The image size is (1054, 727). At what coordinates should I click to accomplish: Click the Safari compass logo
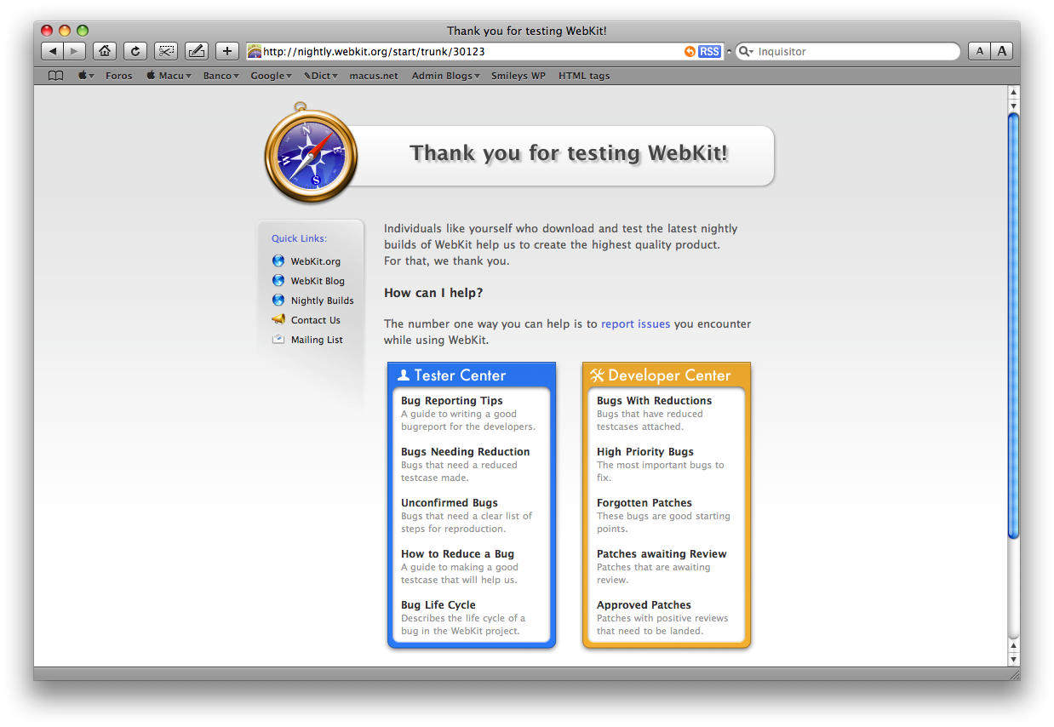[x=311, y=154]
